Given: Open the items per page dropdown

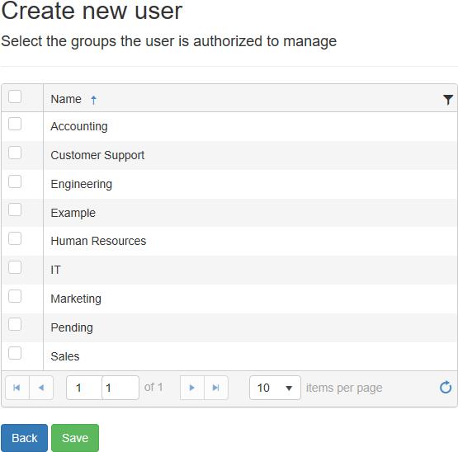Looking at the screenshot, I should click(x=275, y=388).
